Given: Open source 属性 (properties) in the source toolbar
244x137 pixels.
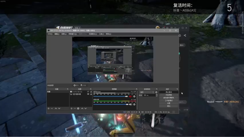Looking at the screenshot, I should (76, 85).
